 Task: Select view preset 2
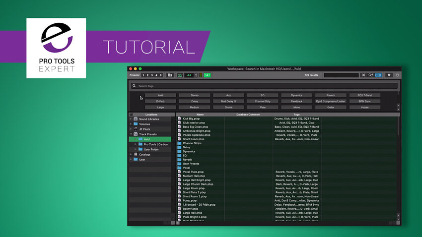147,75
